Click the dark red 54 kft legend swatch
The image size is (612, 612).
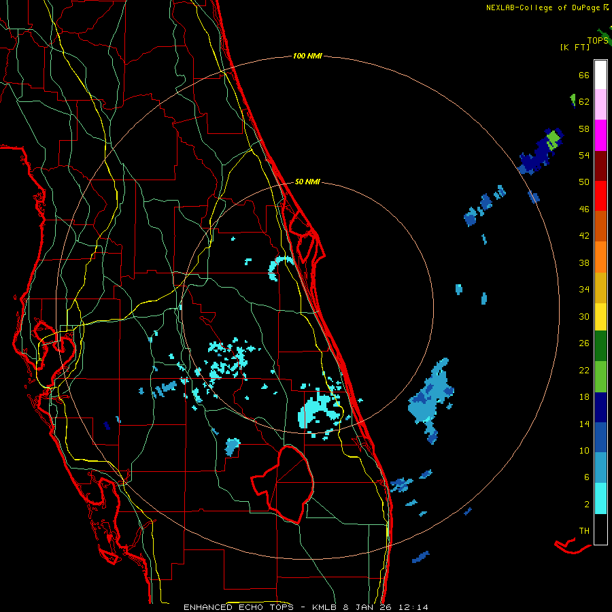(x=600, y=166)
